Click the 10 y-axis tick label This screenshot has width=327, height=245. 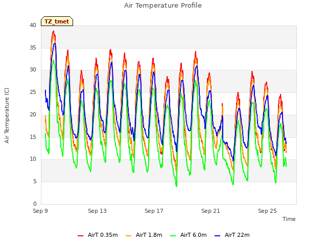click(33, 159)
